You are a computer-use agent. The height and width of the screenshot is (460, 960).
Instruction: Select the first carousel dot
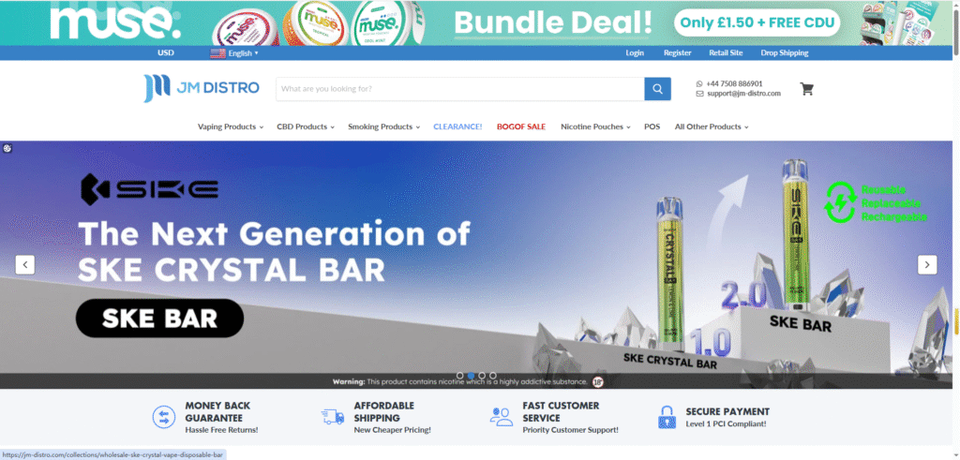(459, 376)
